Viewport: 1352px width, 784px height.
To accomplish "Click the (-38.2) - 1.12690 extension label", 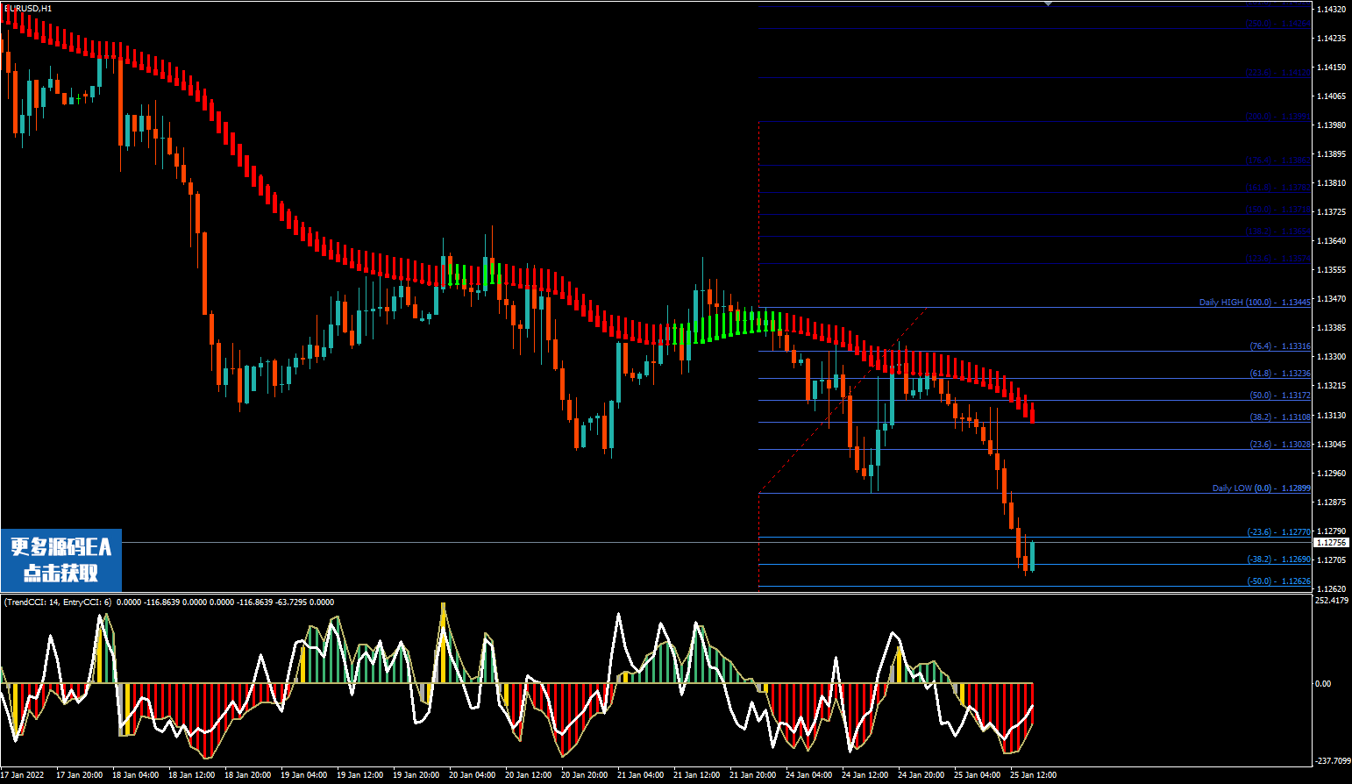I will [x=1278, y=559].
